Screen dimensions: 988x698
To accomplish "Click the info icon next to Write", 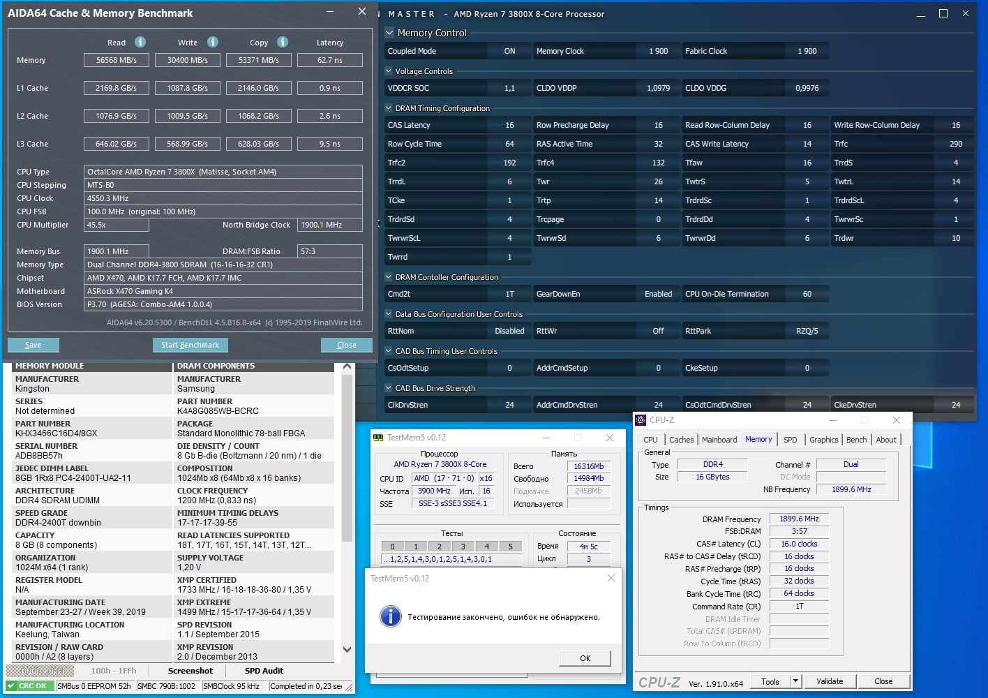I will 213,42.
